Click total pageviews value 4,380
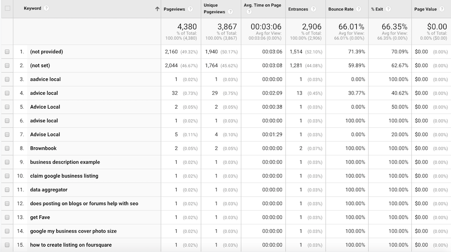Viewport: 451px width, 252px height. click(x=187, y=27)
